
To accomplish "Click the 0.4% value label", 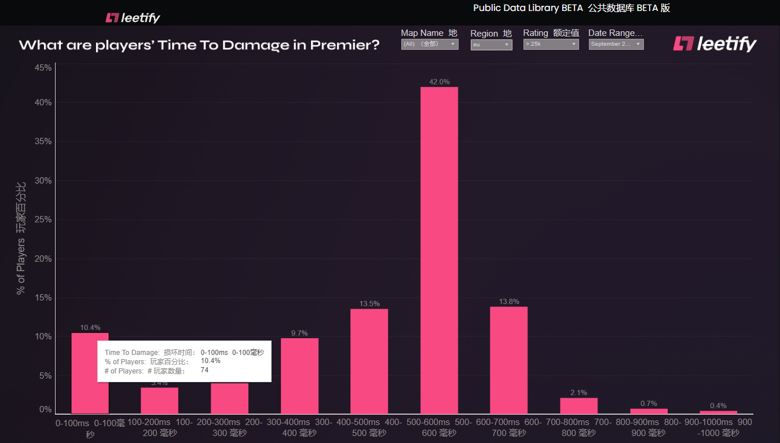I will [x=718, y=405].
